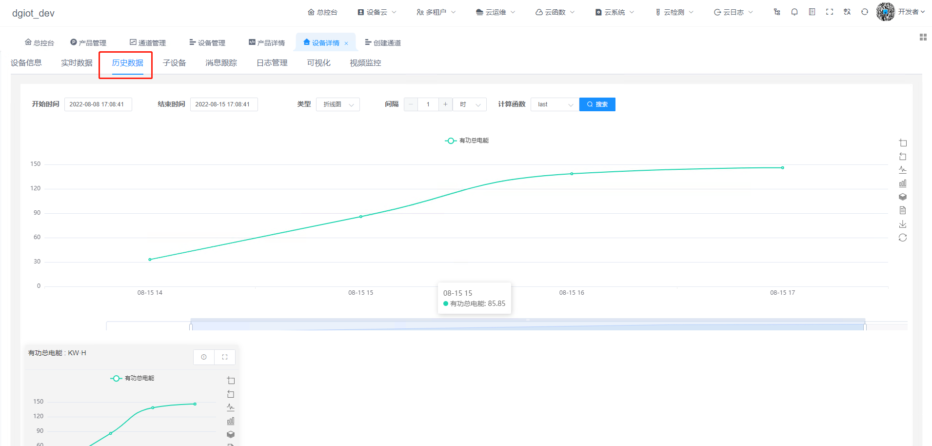This screenshot has height=446, width=932.
Task: Click the area zoom icon in small chart card
Action: (x=231, y=381)
